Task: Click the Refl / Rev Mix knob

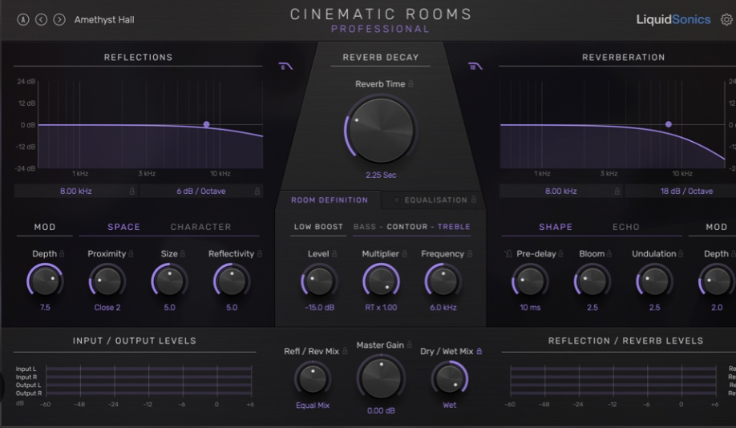Action: 313,378
